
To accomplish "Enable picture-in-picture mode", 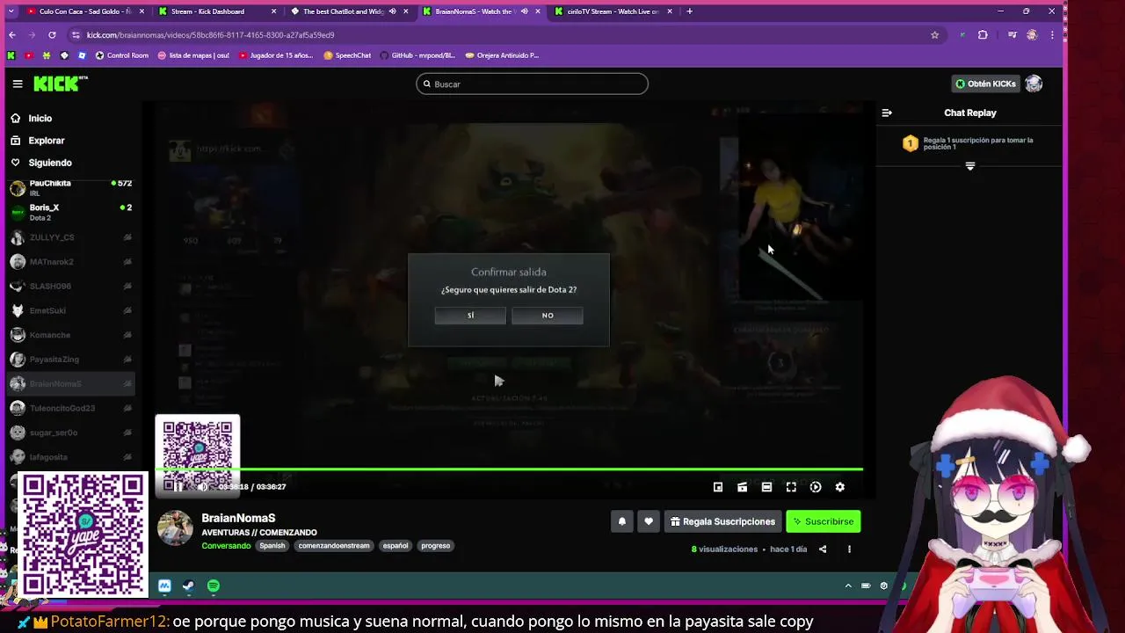I will pyautogui.click(x=718, y=487).
